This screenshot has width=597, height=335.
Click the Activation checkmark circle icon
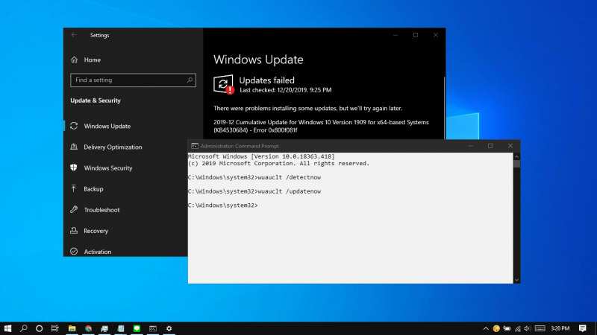pos(74,251)
